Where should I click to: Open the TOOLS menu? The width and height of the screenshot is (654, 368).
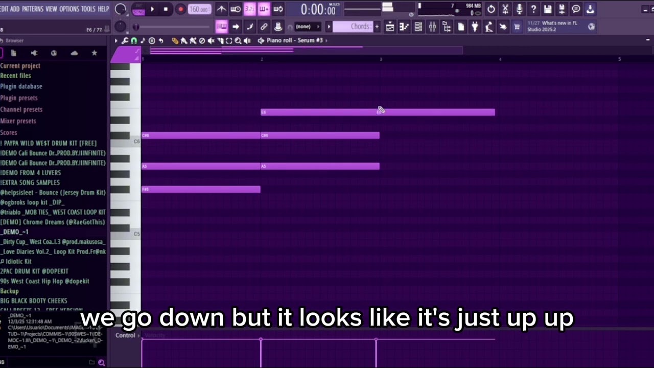point(88,9)
